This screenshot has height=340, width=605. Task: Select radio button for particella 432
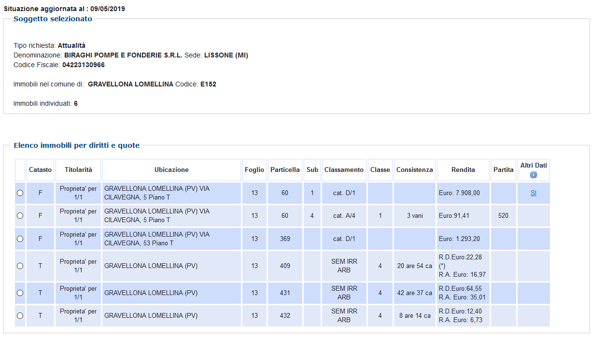(20, 316)
